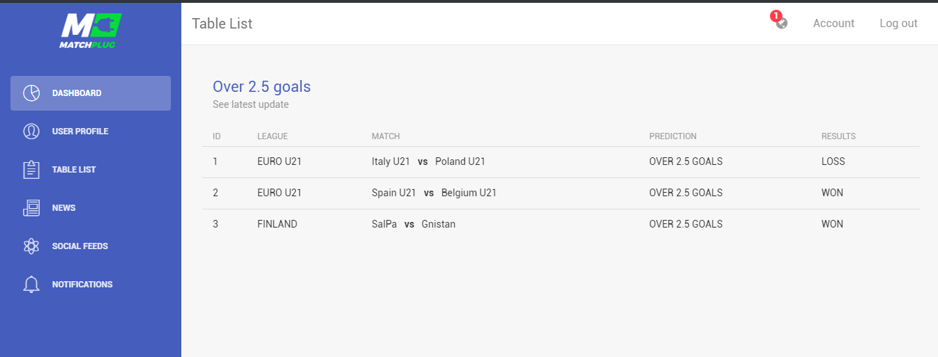The width and height of the screenshot is (938, 357).
Task: Click the Log out link
Action: [x=898, y=24]
